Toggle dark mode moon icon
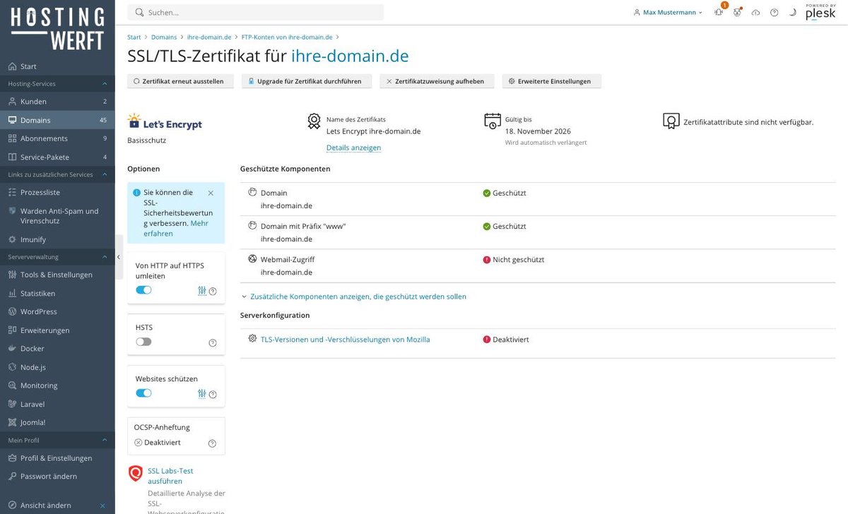The height and width of the screenshot is (514, 848). [x=792, y=12]
